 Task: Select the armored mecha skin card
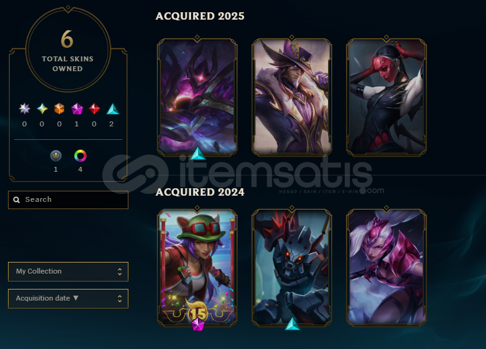tap(292, 267)
